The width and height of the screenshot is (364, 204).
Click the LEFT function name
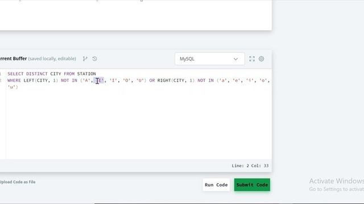[29, 80]
